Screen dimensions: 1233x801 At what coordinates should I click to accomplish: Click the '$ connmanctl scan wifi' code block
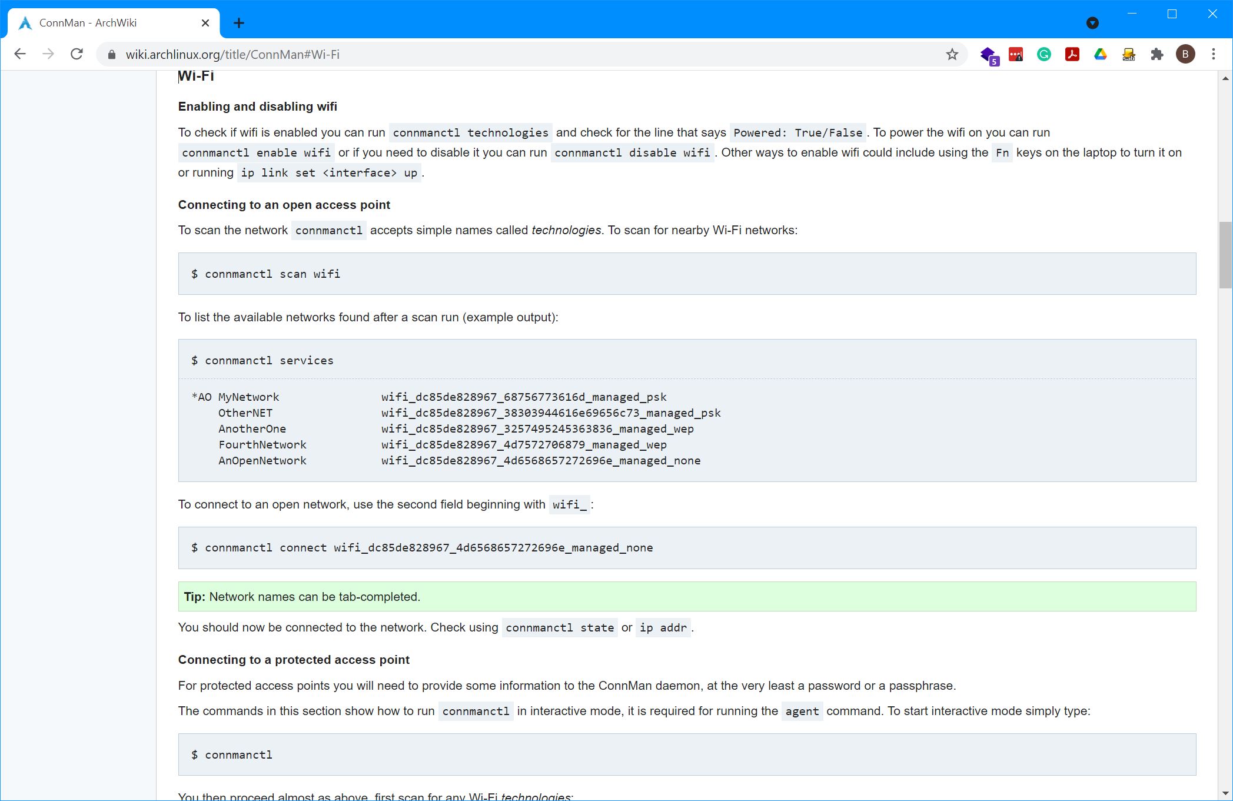[x=687, y=274]
